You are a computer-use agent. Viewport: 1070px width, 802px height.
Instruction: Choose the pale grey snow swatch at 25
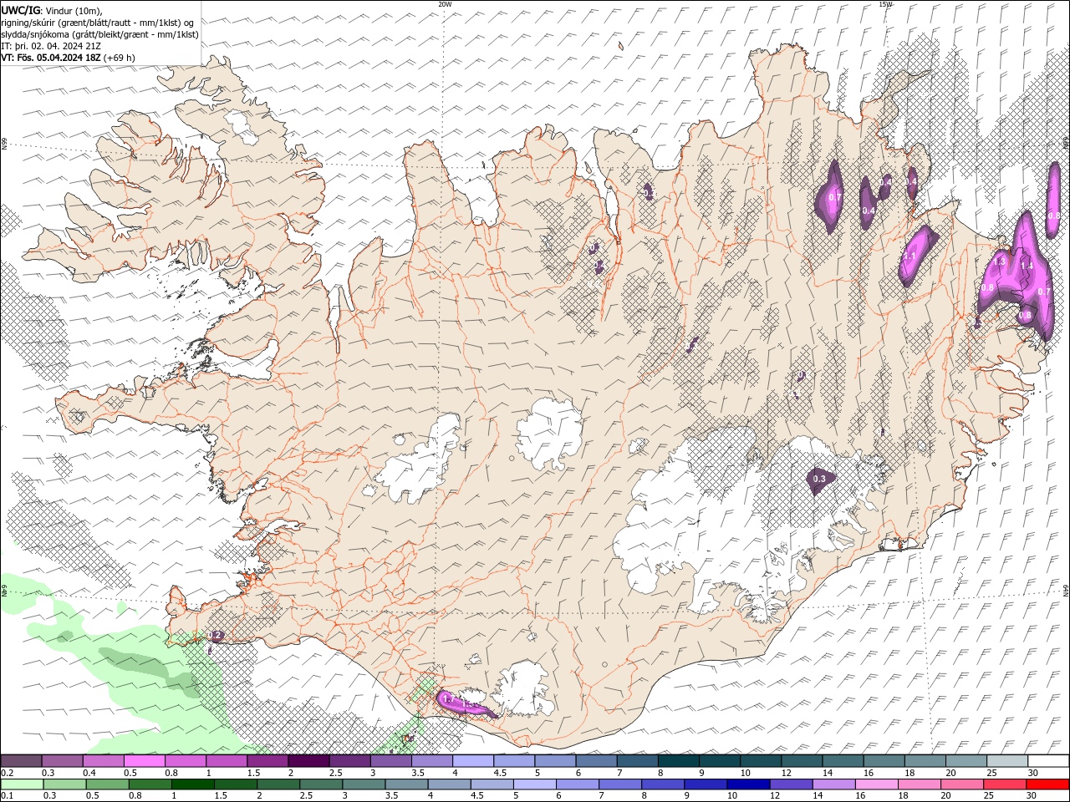pyautogui.click(x=1007, y=761)
